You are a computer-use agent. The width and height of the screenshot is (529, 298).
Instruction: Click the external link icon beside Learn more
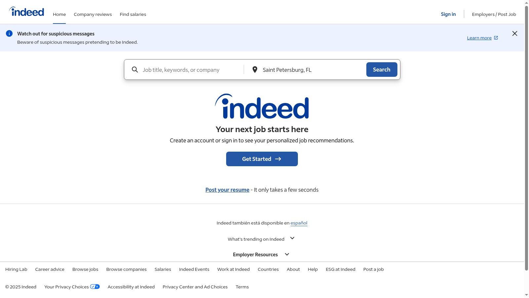[495, 37]
